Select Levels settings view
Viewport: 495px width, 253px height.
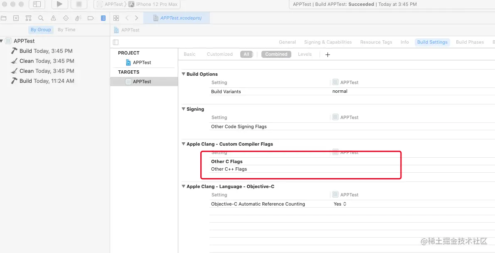coord(305,54)
